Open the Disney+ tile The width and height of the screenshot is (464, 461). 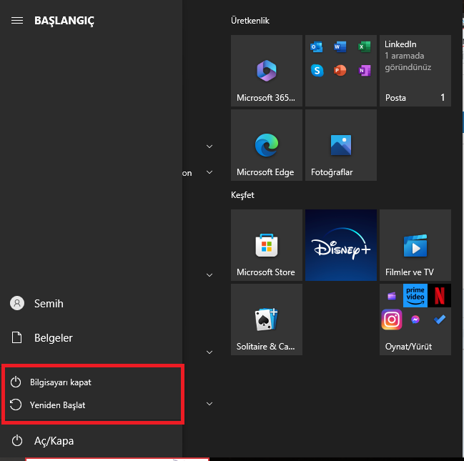click(x=341, y=245)
